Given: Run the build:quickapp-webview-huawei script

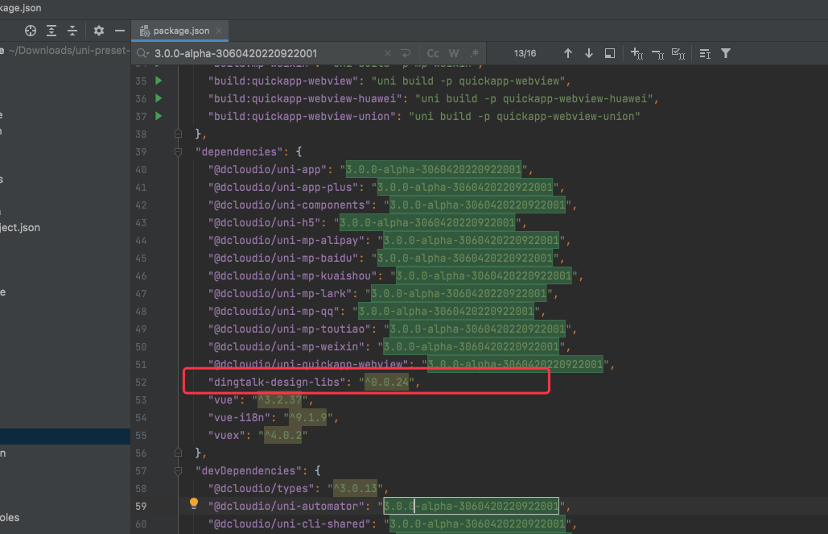Looking at the screenshot, I should click(x=159, y=98).
